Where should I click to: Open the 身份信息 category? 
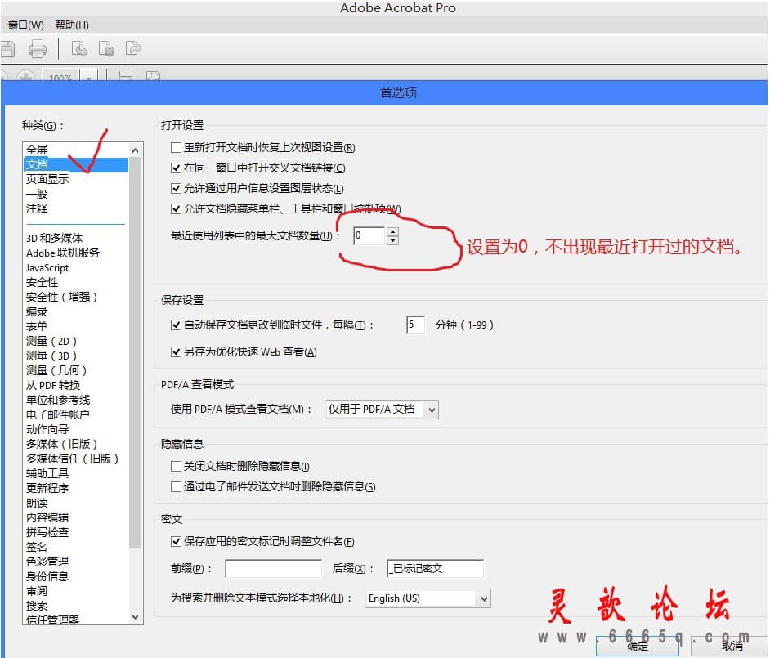pos(47,576)
